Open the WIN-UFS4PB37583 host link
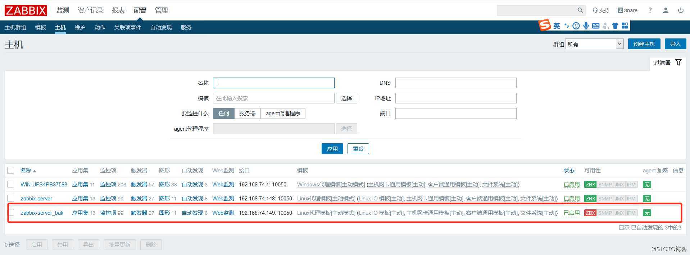Image resolution: width=690 pixels, height=255 pixels. (x=44, y=185)
